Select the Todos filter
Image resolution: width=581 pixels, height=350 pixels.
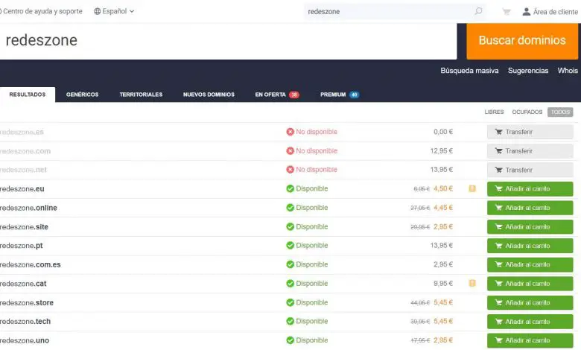(560, 112)
